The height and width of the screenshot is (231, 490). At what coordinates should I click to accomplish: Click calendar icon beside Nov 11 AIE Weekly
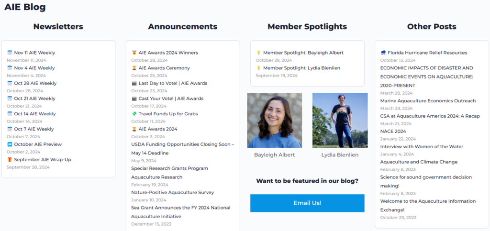point(10,53)
